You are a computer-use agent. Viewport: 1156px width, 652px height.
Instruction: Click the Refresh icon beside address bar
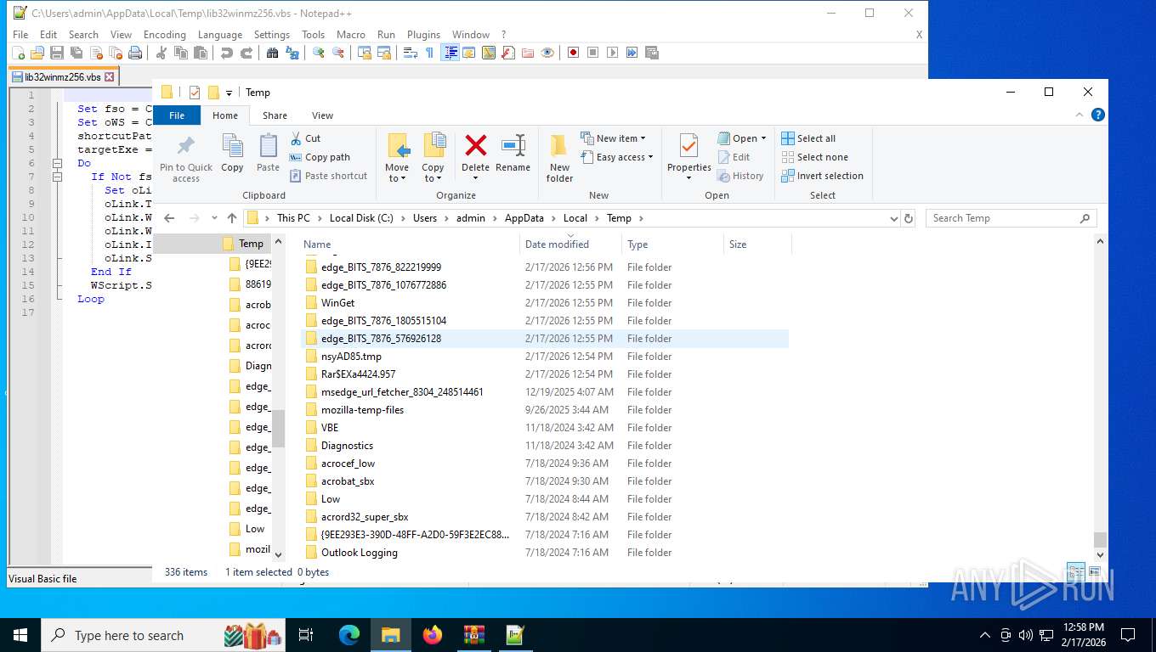click(909, 218)
